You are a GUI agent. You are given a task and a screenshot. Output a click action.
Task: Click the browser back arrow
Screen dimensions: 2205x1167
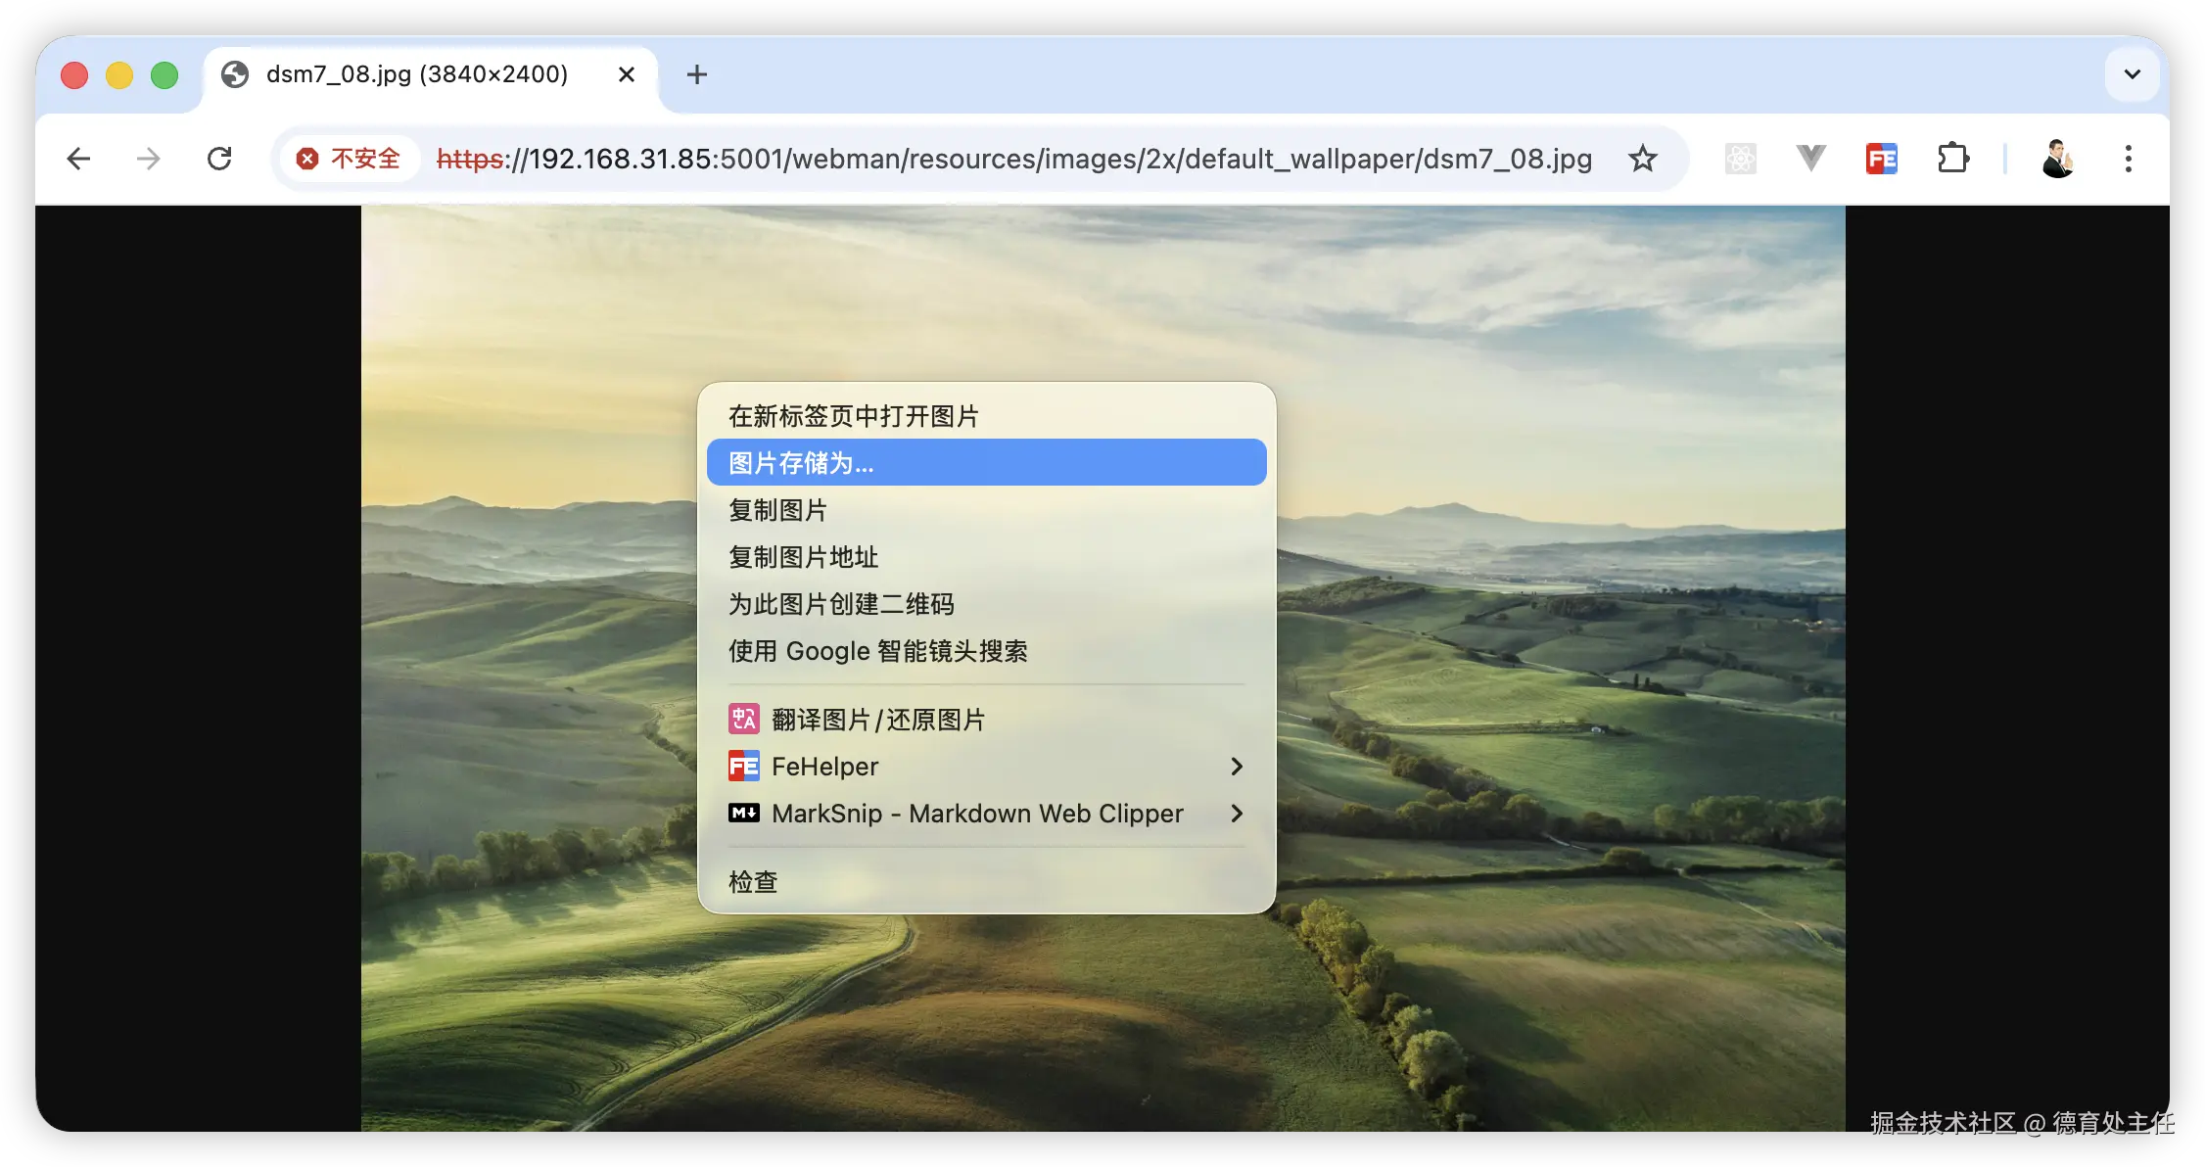[x=78, y=159]
